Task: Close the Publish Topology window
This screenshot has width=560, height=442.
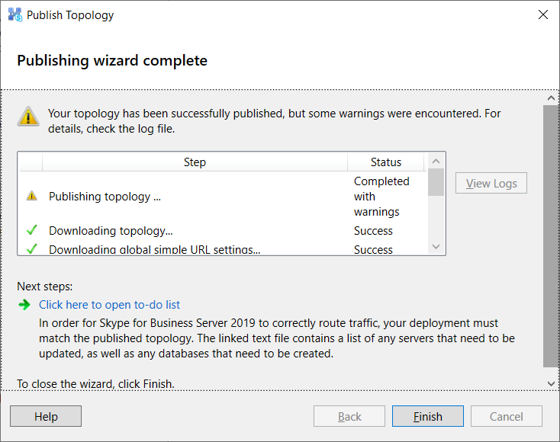Action: (x=543, y=14)
